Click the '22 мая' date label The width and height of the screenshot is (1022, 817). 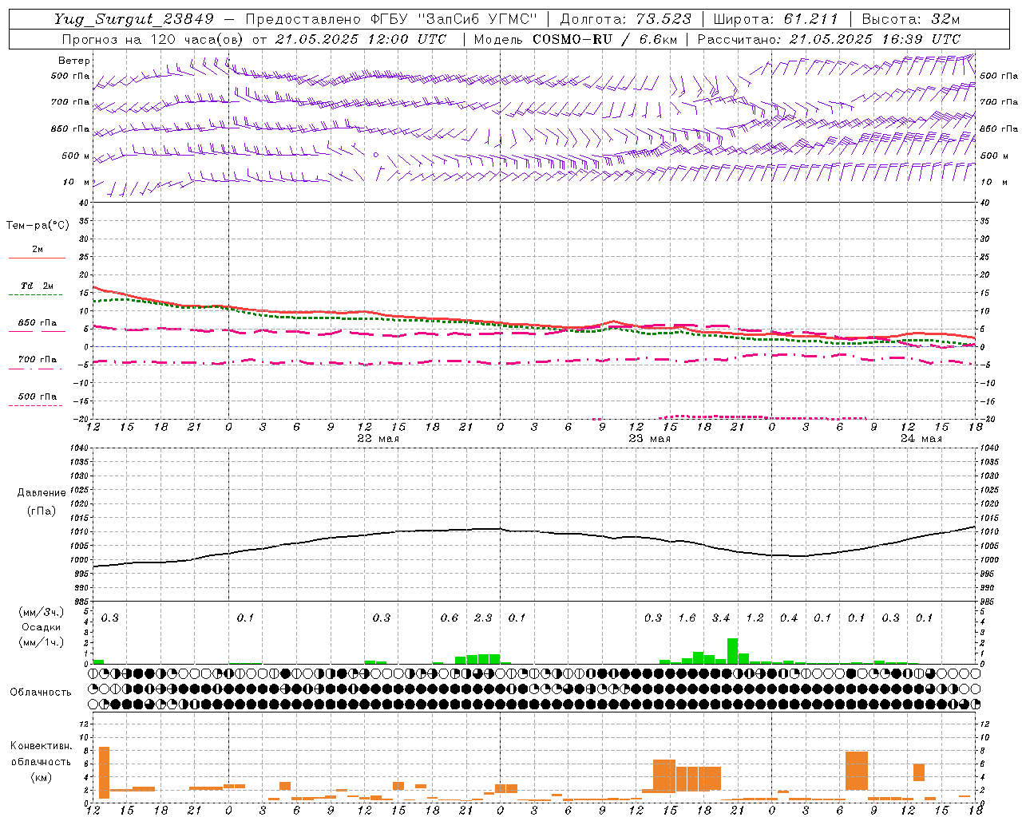(x=378, y=439)
